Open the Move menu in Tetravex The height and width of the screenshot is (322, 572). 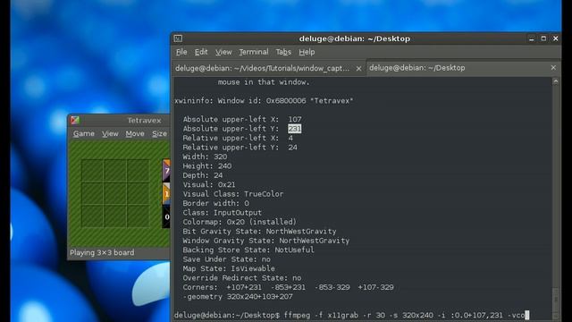pos(135,133)
